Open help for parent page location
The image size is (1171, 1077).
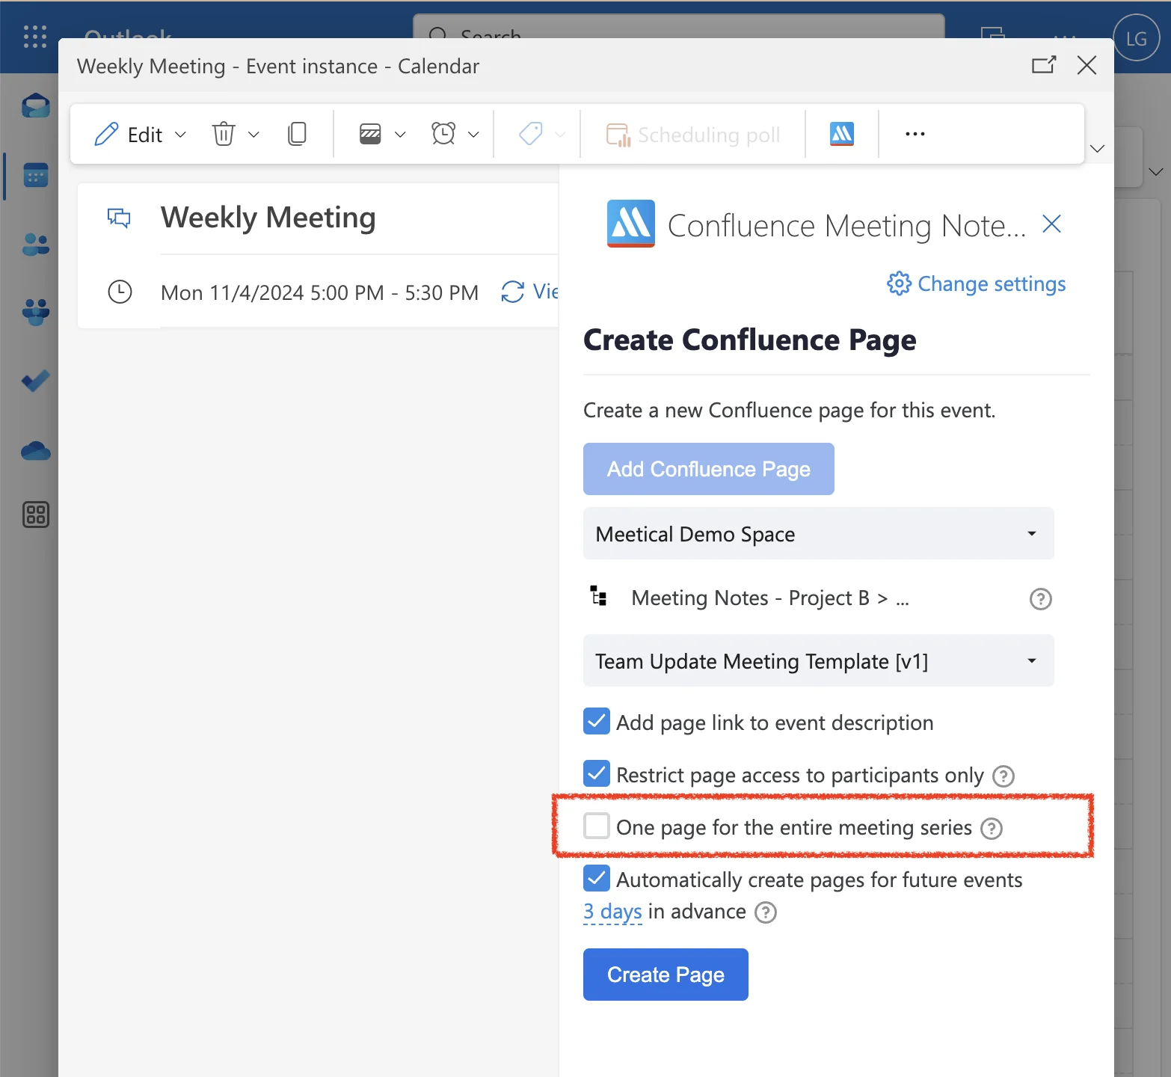tap(1040, 599)
